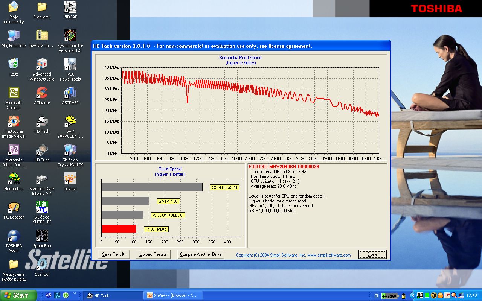Click the HD Tach window title bar
This screenshot has height=301, width=482.
pyautogui.click(x=241, y=46)
